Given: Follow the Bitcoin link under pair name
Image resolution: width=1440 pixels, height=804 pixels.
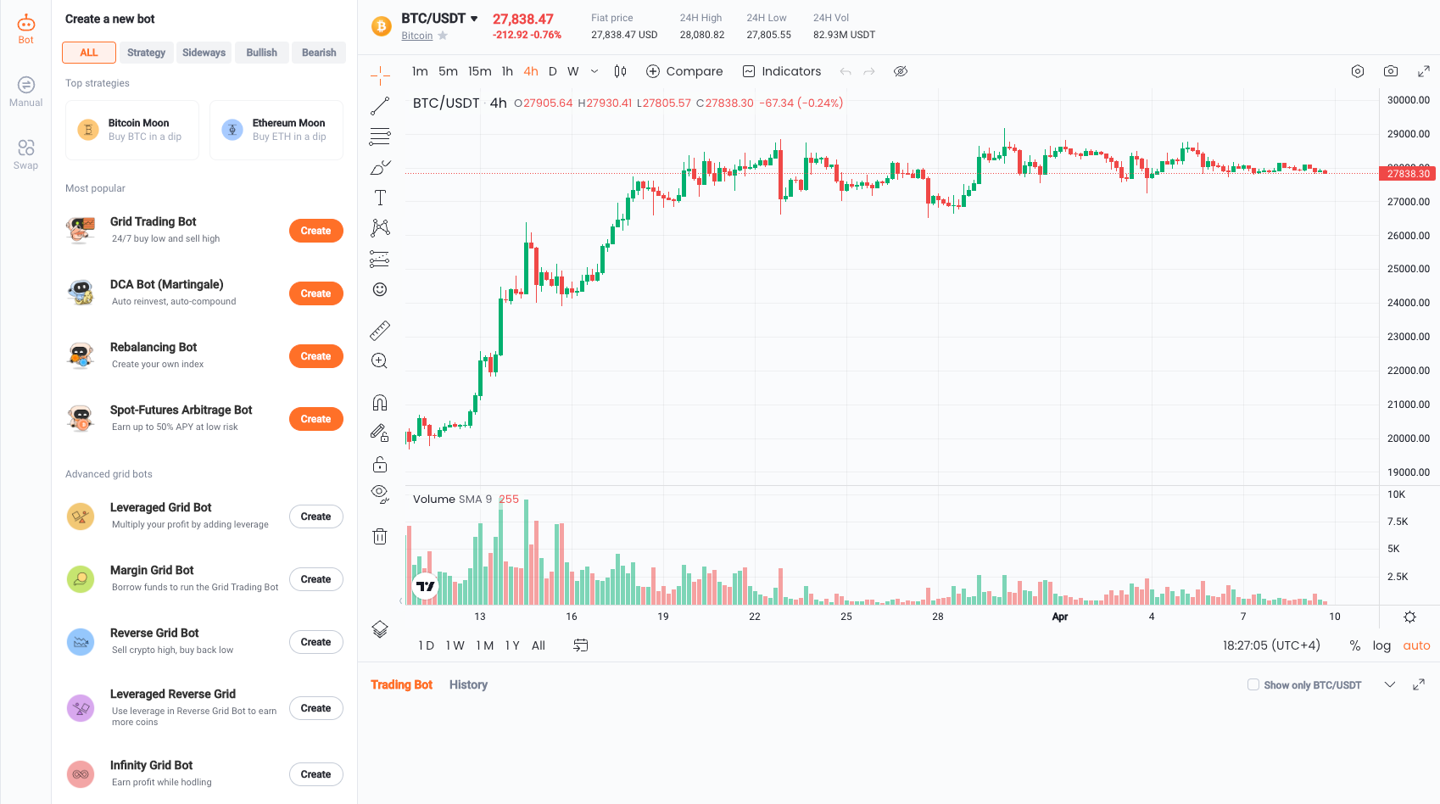Looking at the screenshot, I should pyautogui.click(x=417, y=36).
